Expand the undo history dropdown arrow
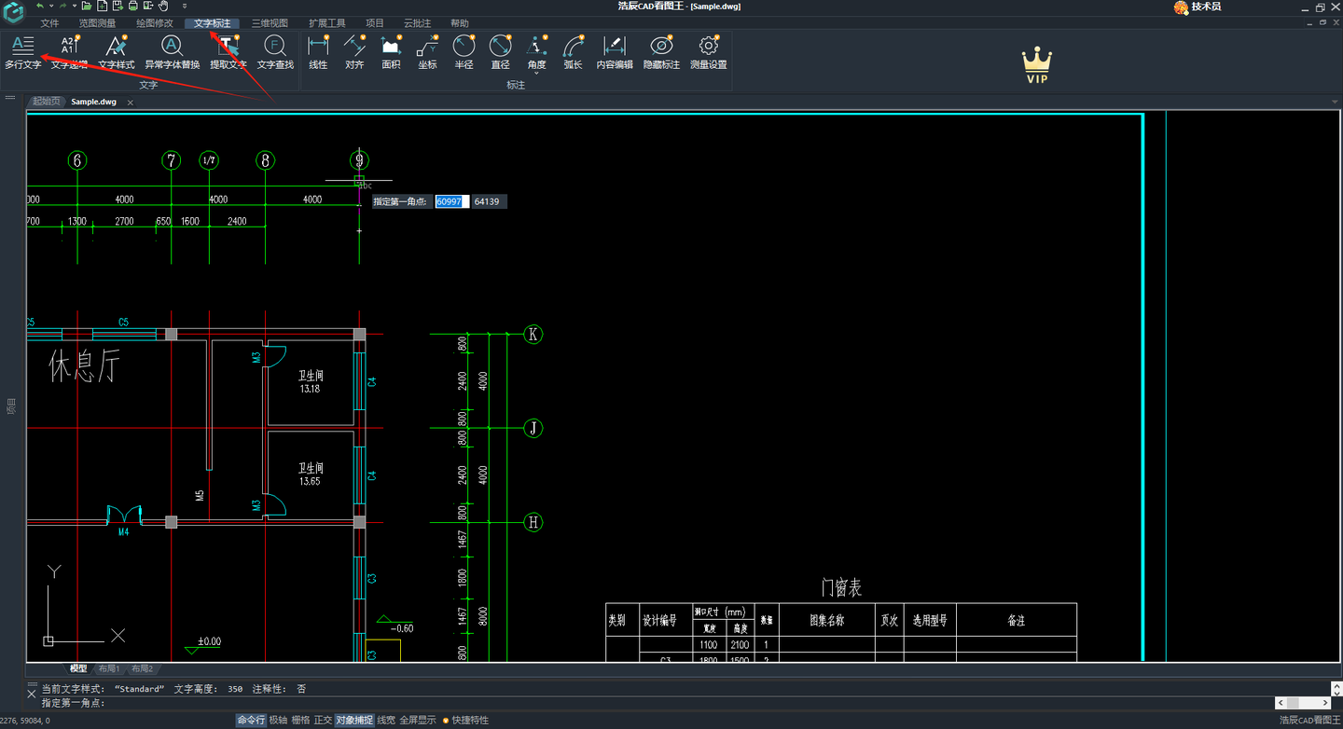 pyautogui.click(x=51, y=6)
